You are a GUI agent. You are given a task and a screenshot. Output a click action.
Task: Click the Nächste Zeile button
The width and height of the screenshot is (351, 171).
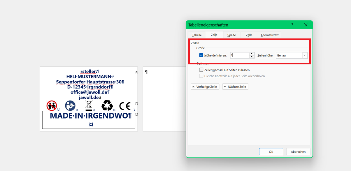235,87
